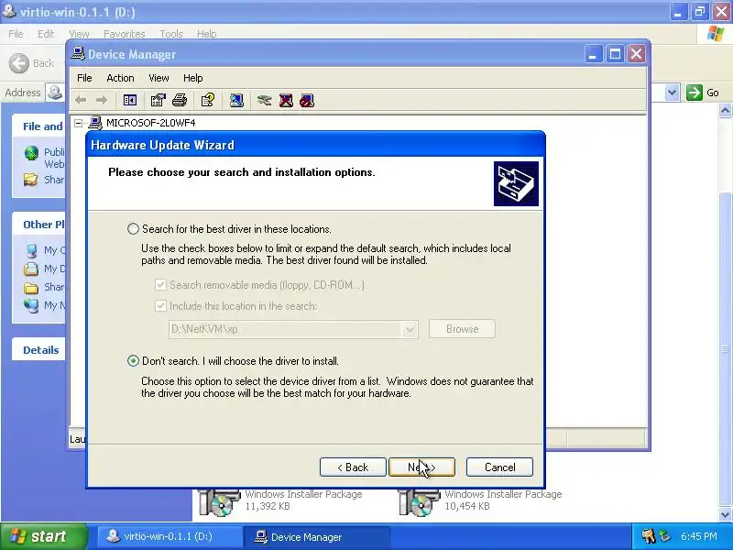Click the < Back button in wizard
The image size is (733, 550).
point(353,467)
